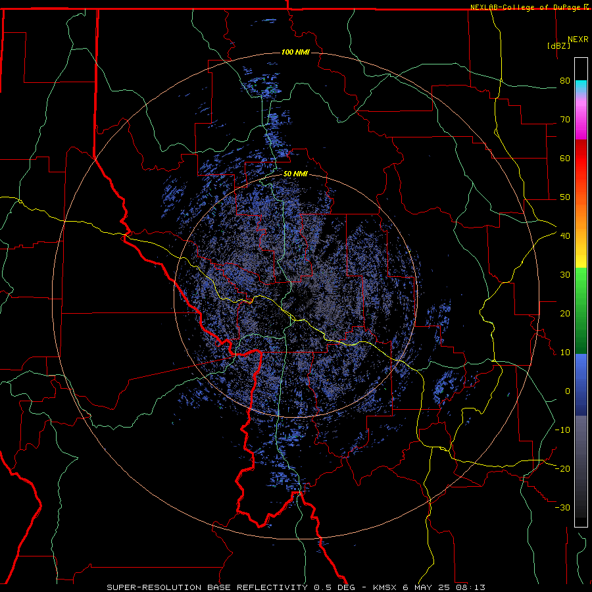
Task: Click the NEXR label above color bar
Action: click(x=578, y=39)
